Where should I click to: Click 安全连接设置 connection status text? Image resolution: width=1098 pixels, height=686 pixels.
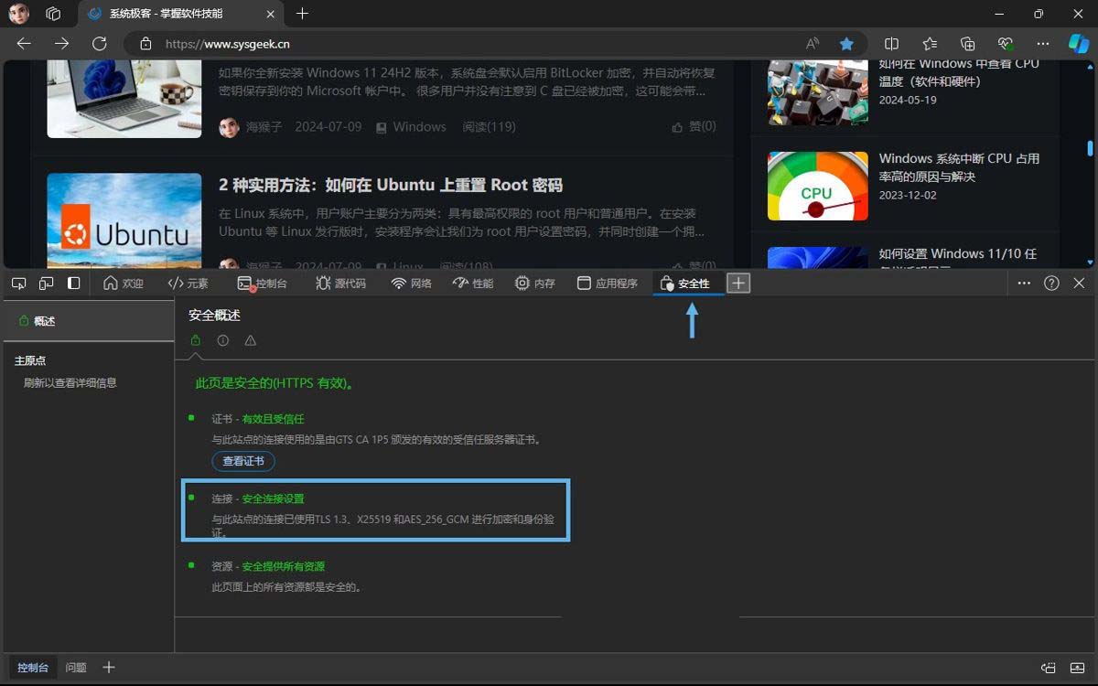273,498
